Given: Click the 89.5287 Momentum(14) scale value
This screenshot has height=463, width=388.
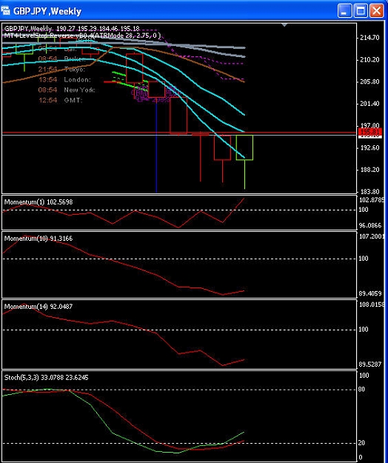Looking at the screenshot, I should point(370,364).
